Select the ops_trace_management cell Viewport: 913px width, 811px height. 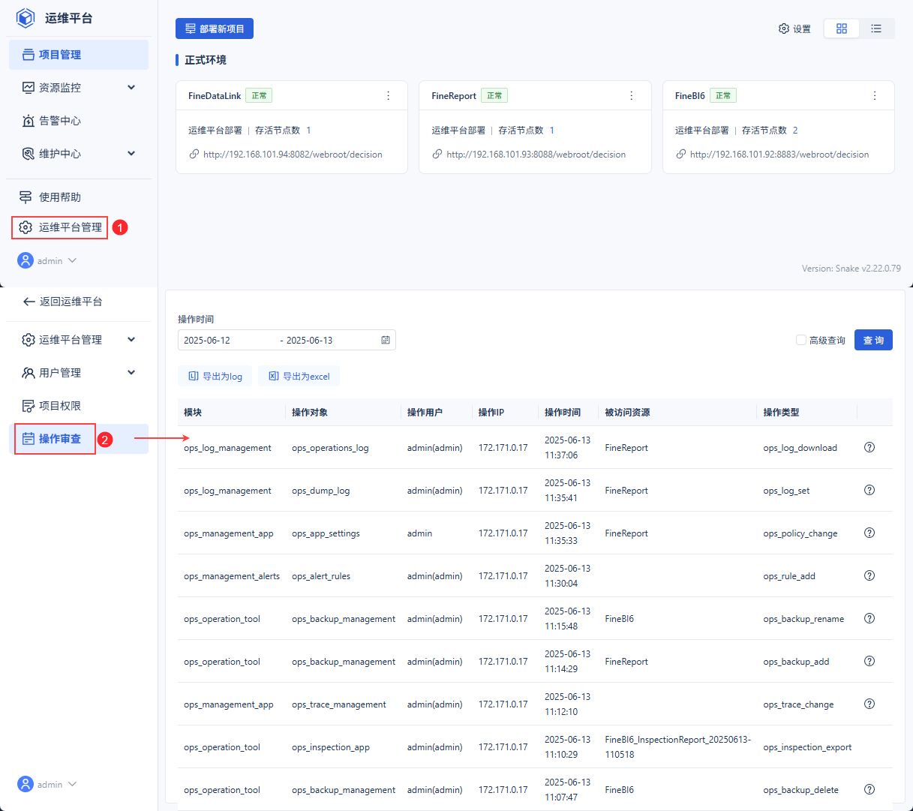[339, 704]
